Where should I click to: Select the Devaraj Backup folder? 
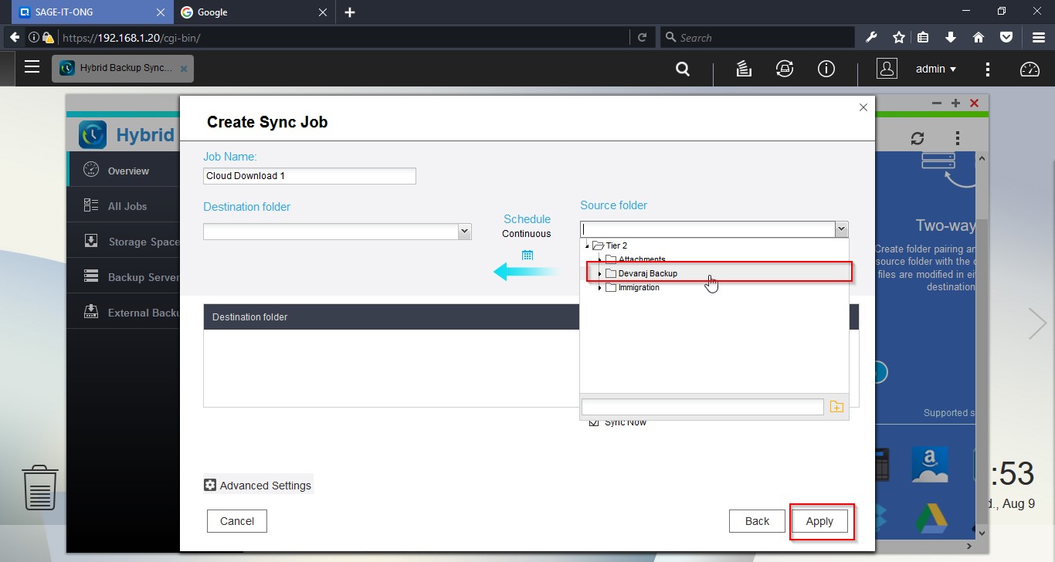click(x=647, y=273)
